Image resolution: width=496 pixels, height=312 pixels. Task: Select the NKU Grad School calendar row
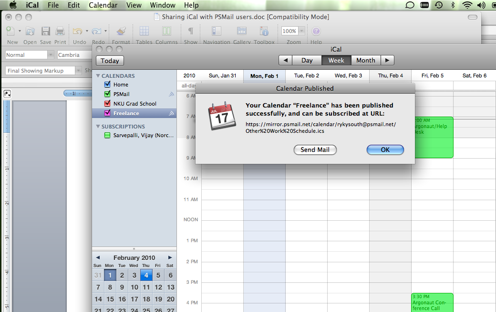pyautogui.click(x=134, y=104)
